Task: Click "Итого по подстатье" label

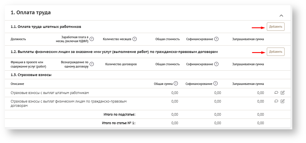Action: click(x=119, y=115)
